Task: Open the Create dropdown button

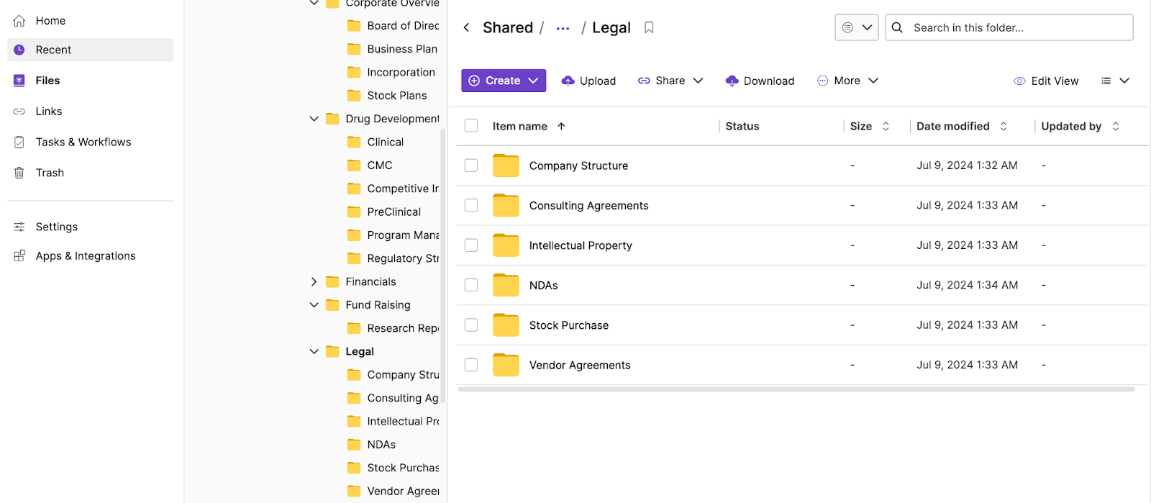Action: [x=504, y=81]
